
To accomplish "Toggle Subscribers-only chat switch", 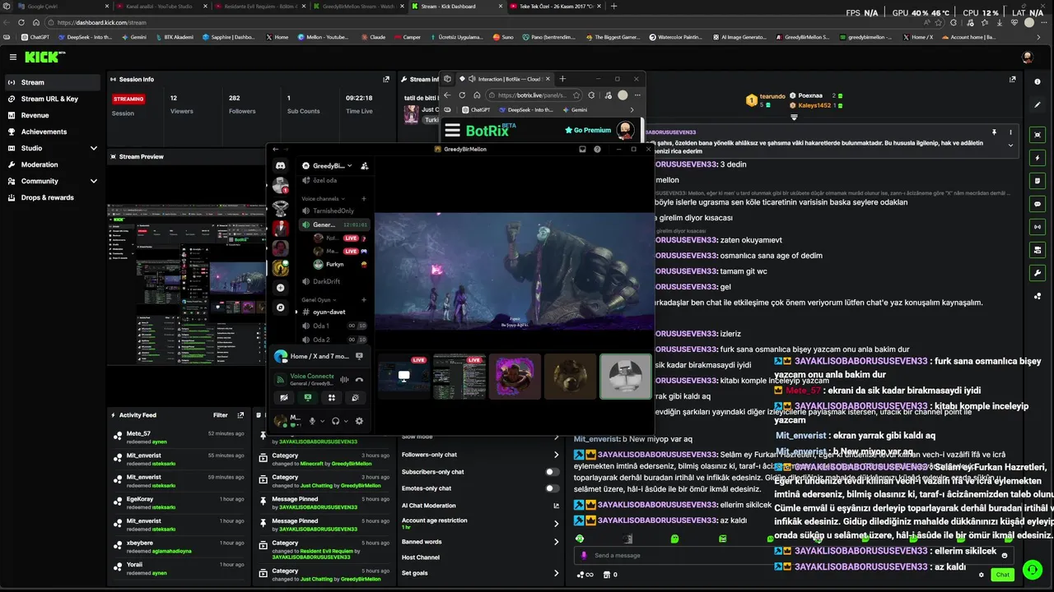I will (x=553, y=472).
